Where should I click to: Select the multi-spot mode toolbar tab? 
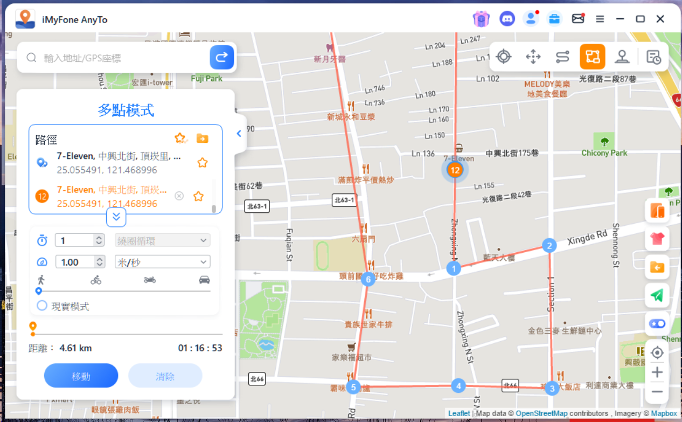point(592,57)
